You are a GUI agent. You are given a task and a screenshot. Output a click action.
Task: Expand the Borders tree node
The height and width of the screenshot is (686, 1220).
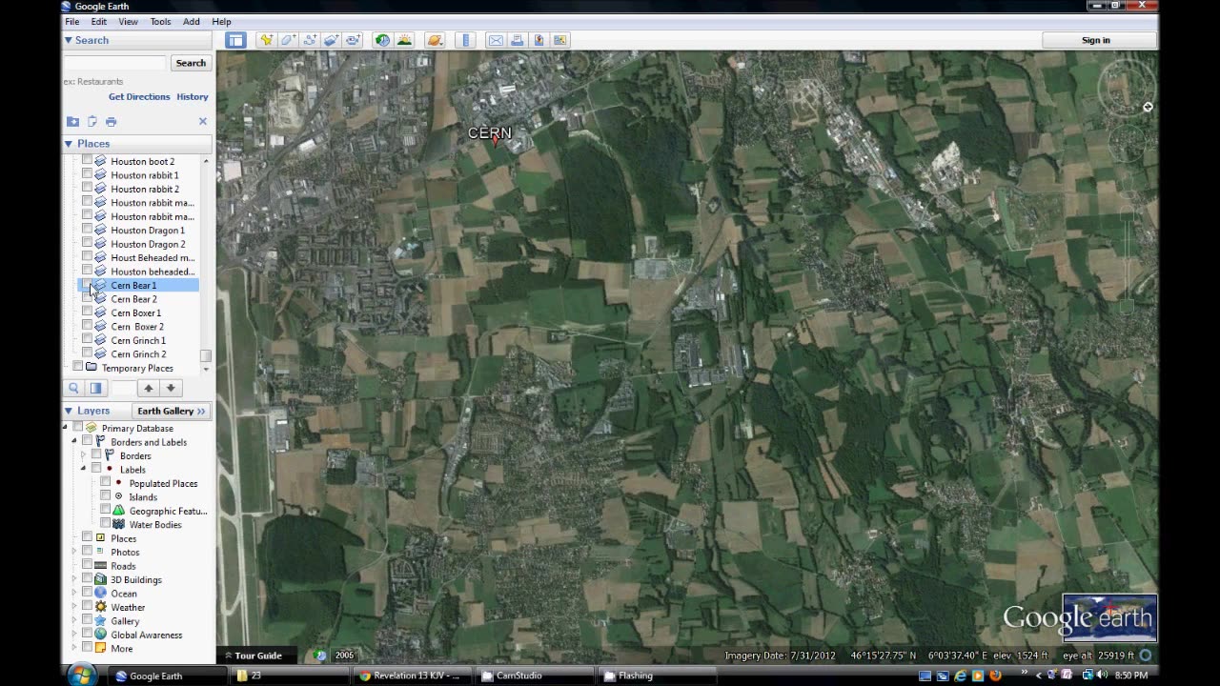tap(83, 455)
